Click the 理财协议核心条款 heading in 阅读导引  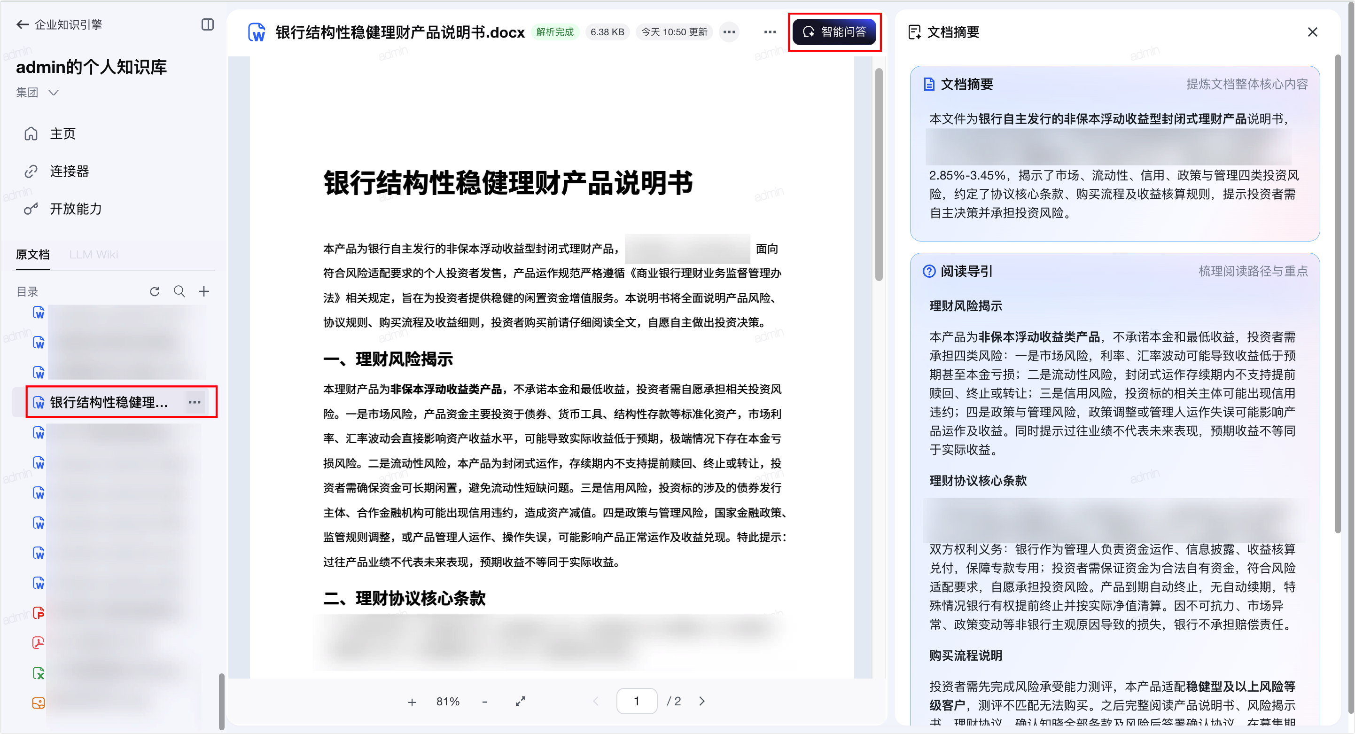978,480
